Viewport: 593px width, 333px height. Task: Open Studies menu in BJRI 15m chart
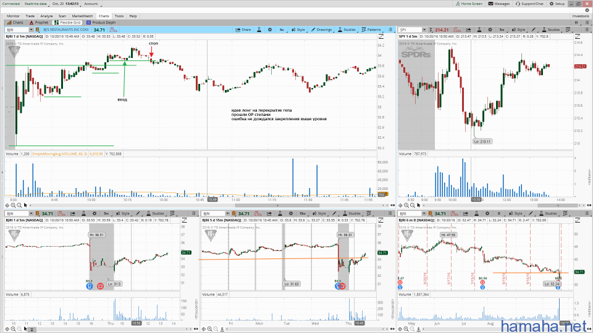pos(351,213)
